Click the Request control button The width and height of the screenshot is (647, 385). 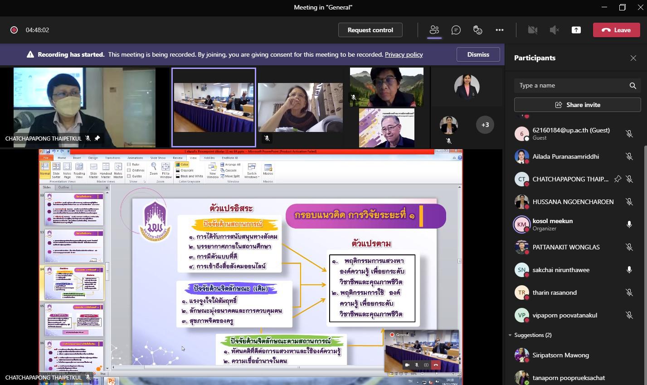(370, 30)
